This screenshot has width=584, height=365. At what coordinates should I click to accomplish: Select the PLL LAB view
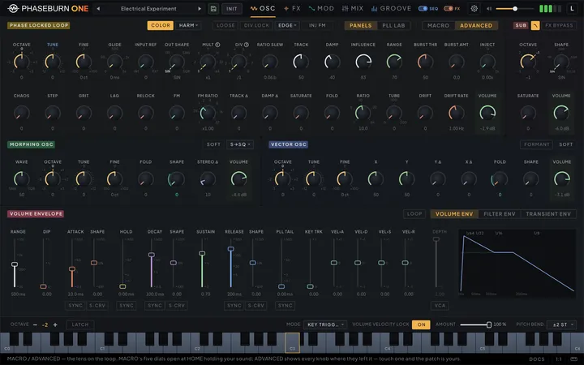pyautogui.click(x=393, y=25)
